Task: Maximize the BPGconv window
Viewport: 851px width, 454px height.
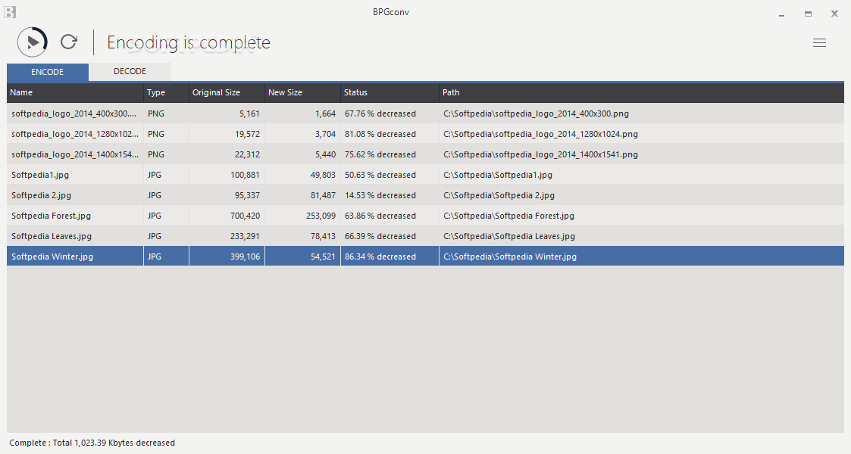Action: (x=808, y=14)
